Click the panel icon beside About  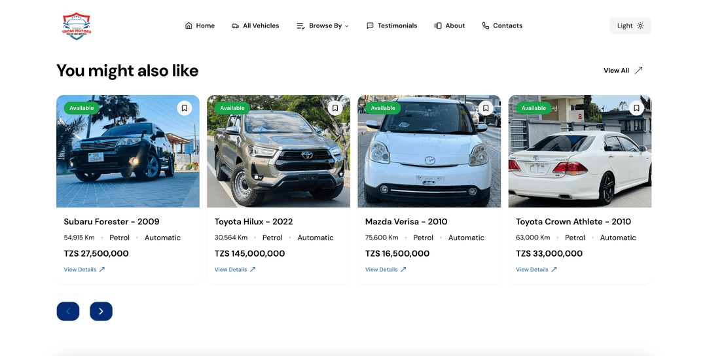point(438,26)
